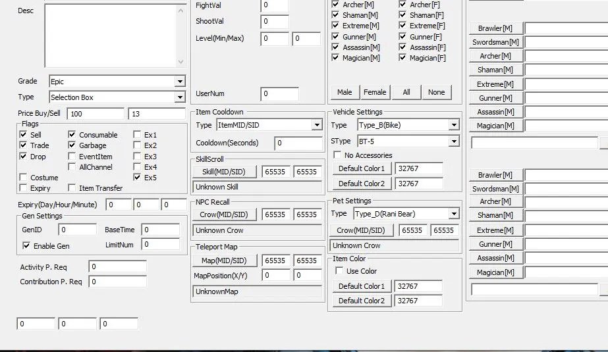Click the LimitNum input field

pos(161,244)
